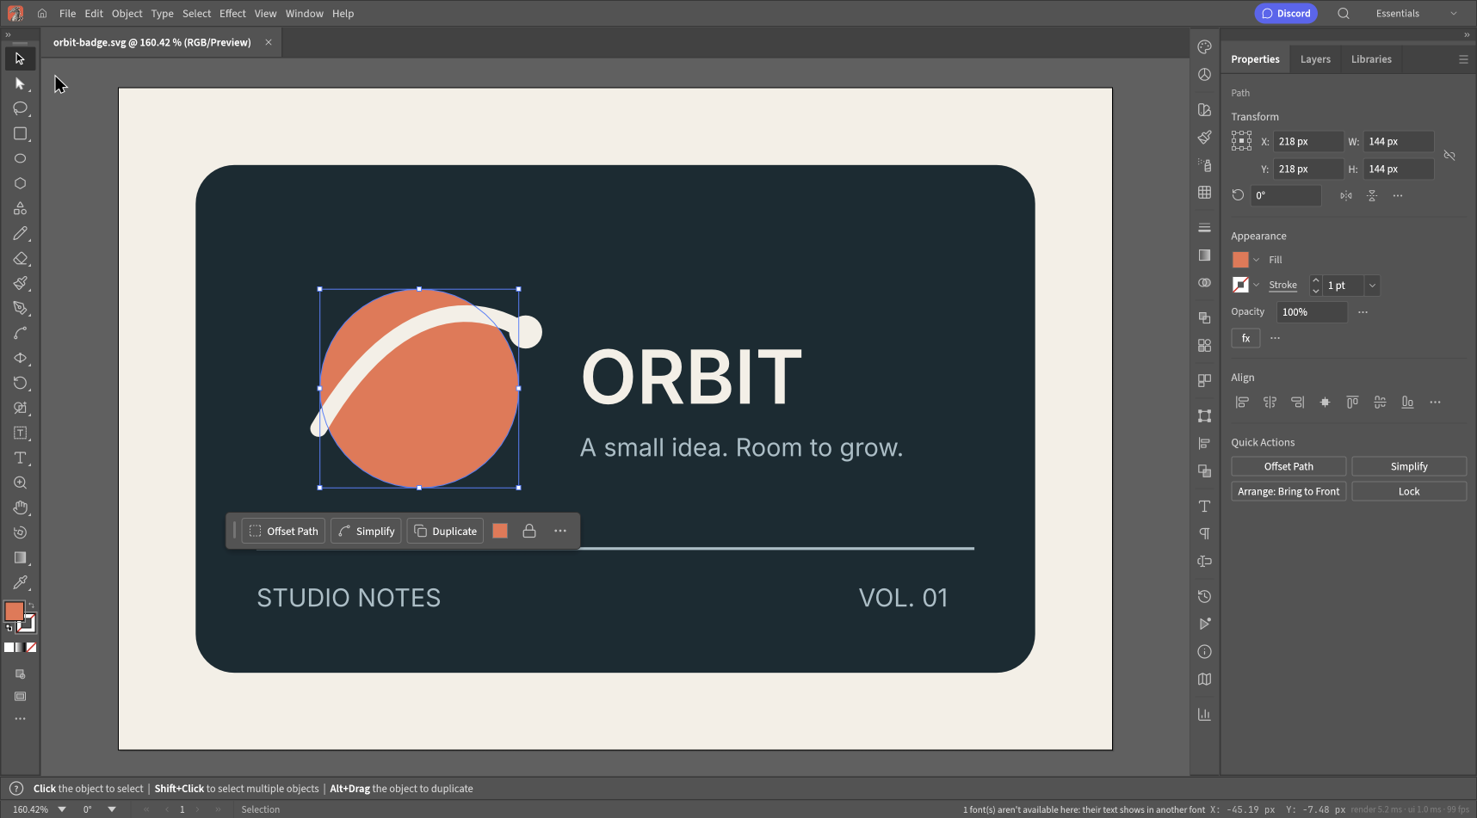The image size is (1477, 818).
Task: Show more Transform options
Action: [x=1398, y=195]
